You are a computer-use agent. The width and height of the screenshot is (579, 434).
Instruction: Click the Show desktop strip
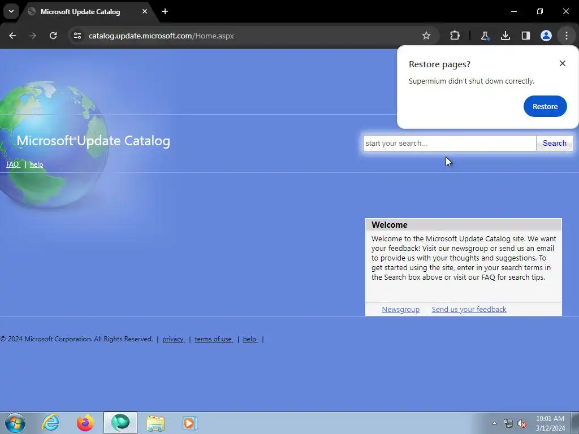(x=575, y=423)
